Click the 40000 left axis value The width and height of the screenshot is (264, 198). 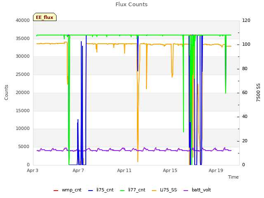click(x=23, y=20)
